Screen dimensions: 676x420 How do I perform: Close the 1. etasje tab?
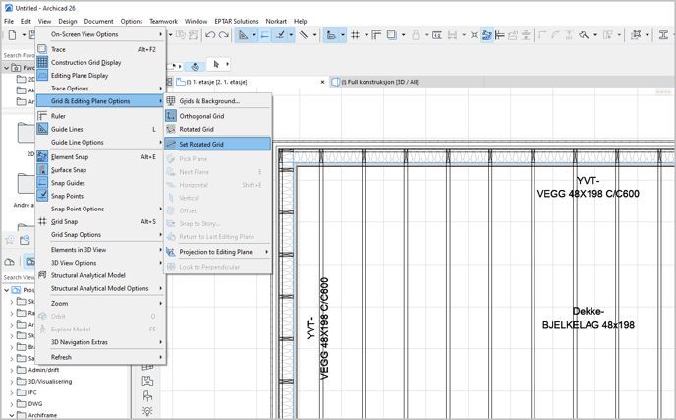click(x=322, y=82)
